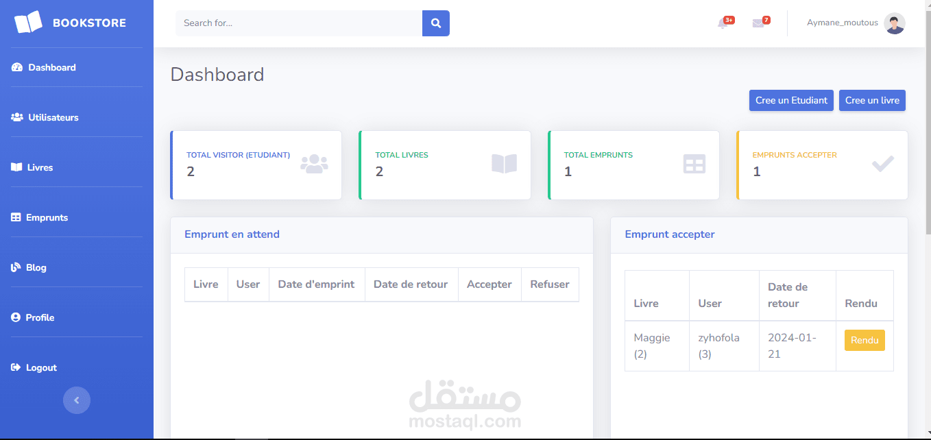931x440 pixels.
Task: Click the Date d'emprint column header
Action: [x=316, y=284]
